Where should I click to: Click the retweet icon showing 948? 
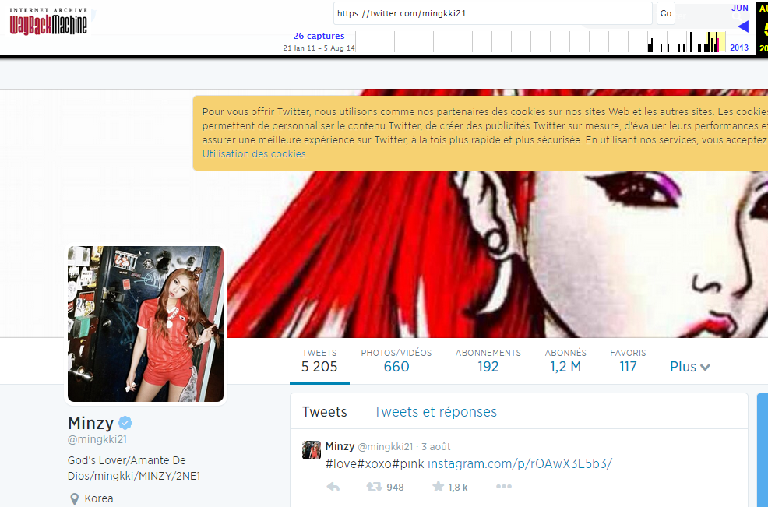point(374,487)
